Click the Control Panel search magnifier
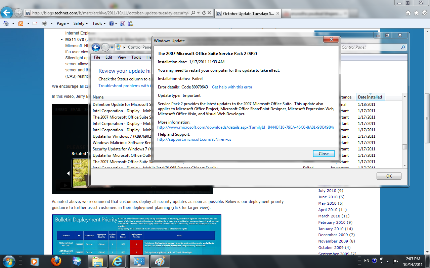This screenshot has width=430, height=268. coord(403,48)
